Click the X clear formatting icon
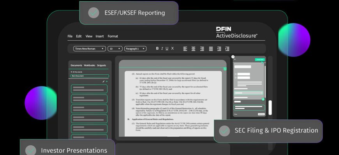 pos(172,48)
